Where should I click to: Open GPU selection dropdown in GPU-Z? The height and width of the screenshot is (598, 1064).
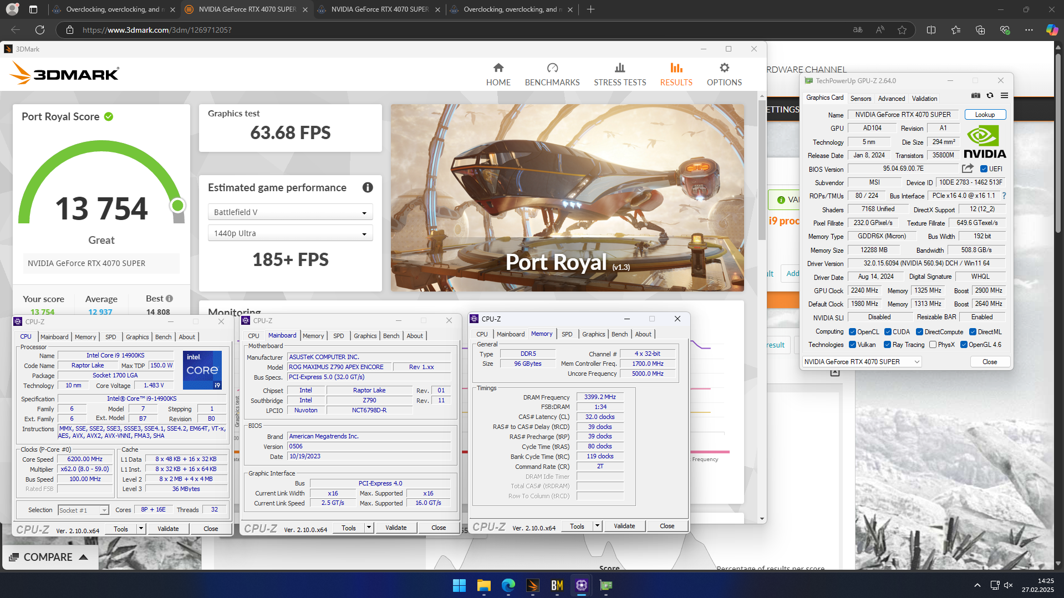[x=862, y=361]
